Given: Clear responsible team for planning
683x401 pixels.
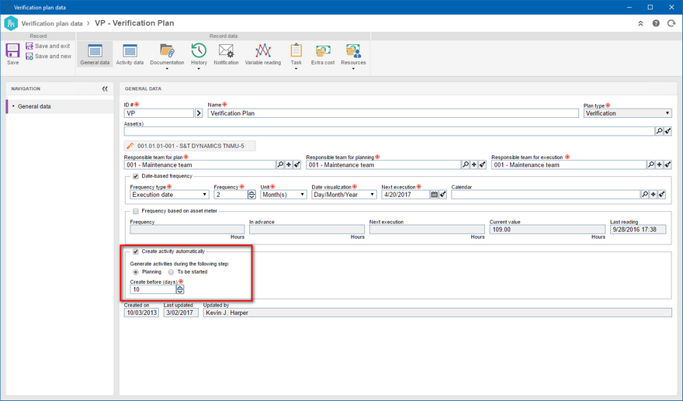Looking at the screenshot, I should pyautogui.click(x=482, y=165).
